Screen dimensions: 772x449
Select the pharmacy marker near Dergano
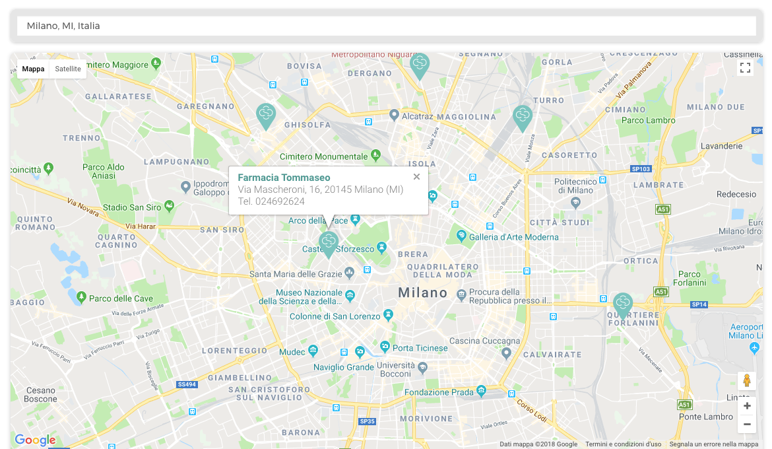coord(420,66)
